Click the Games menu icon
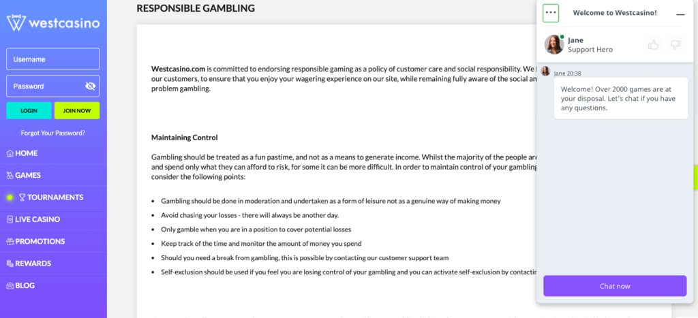Image resolution: width=698 pixels, height=318 pixels. [10, 176]
